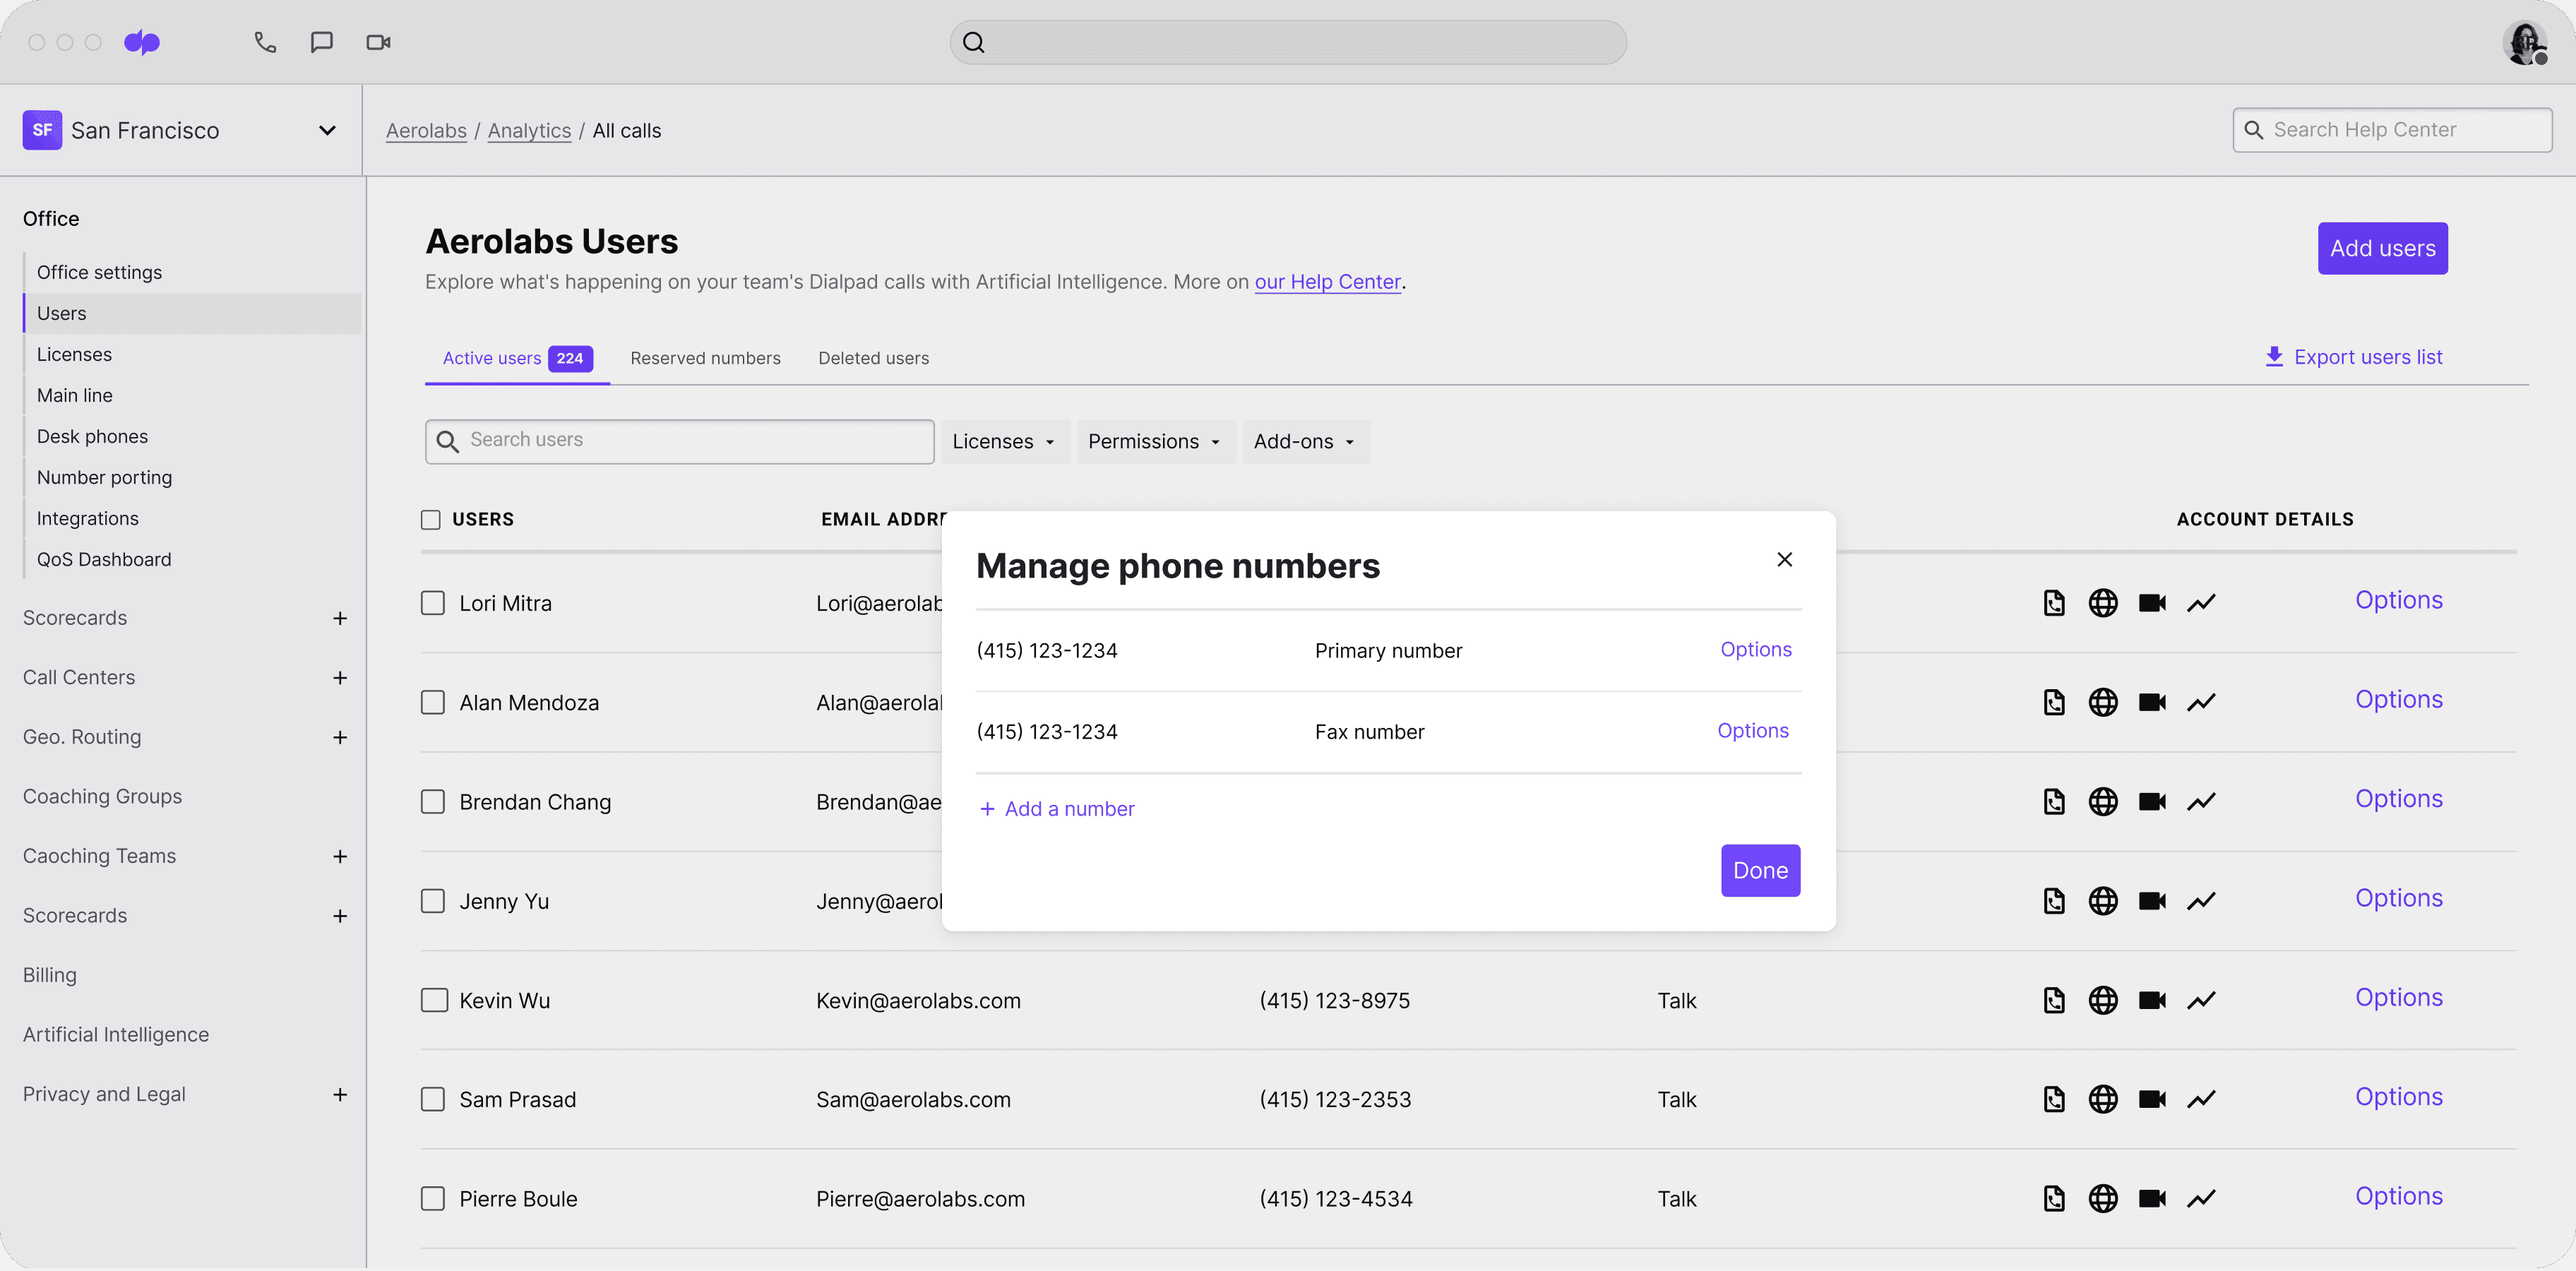Click the fax document icon in Kevin Wu's row
This screenshot has width=2576, height=1271.
(x=2054, y=1000)
